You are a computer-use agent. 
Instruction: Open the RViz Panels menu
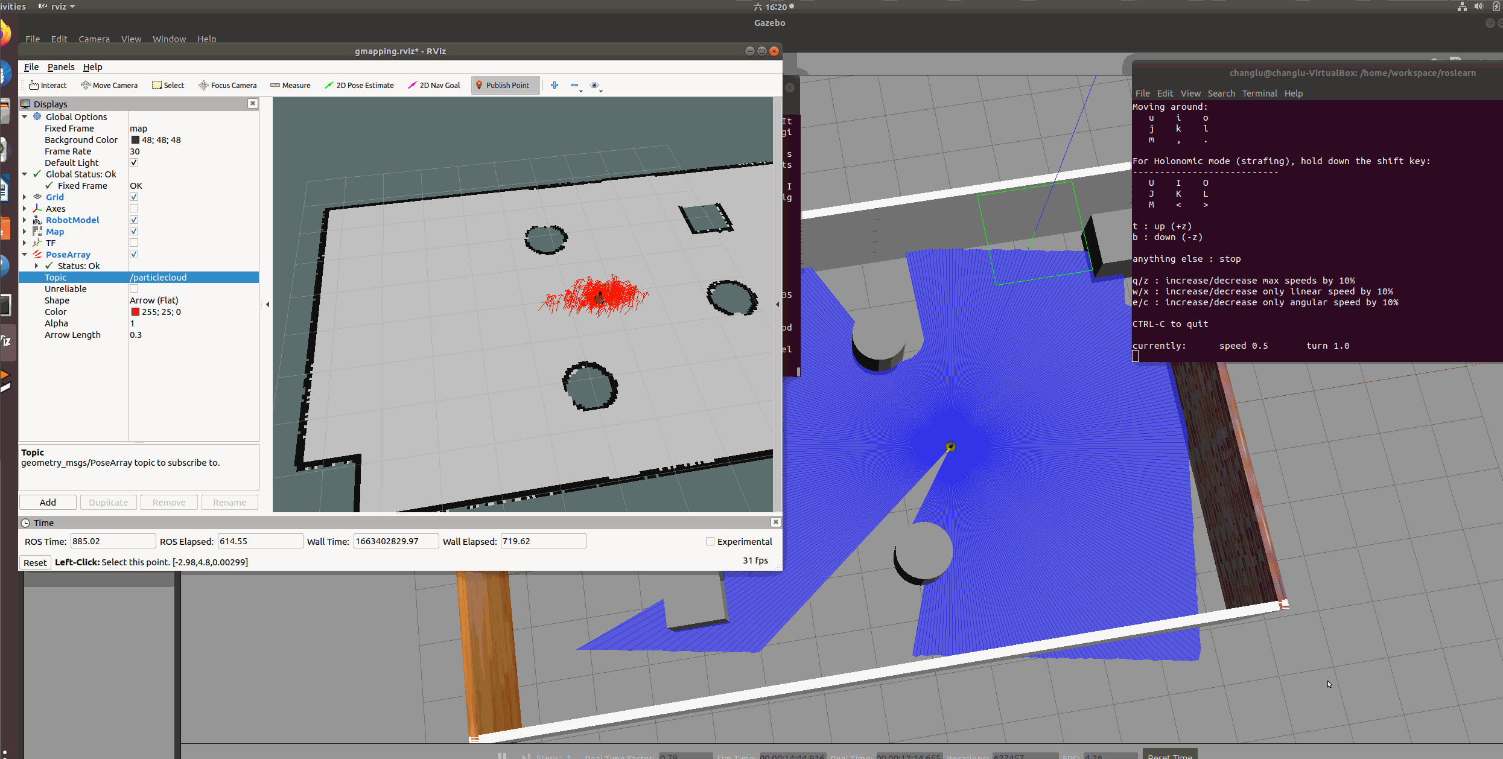click(x=61, y=66)
